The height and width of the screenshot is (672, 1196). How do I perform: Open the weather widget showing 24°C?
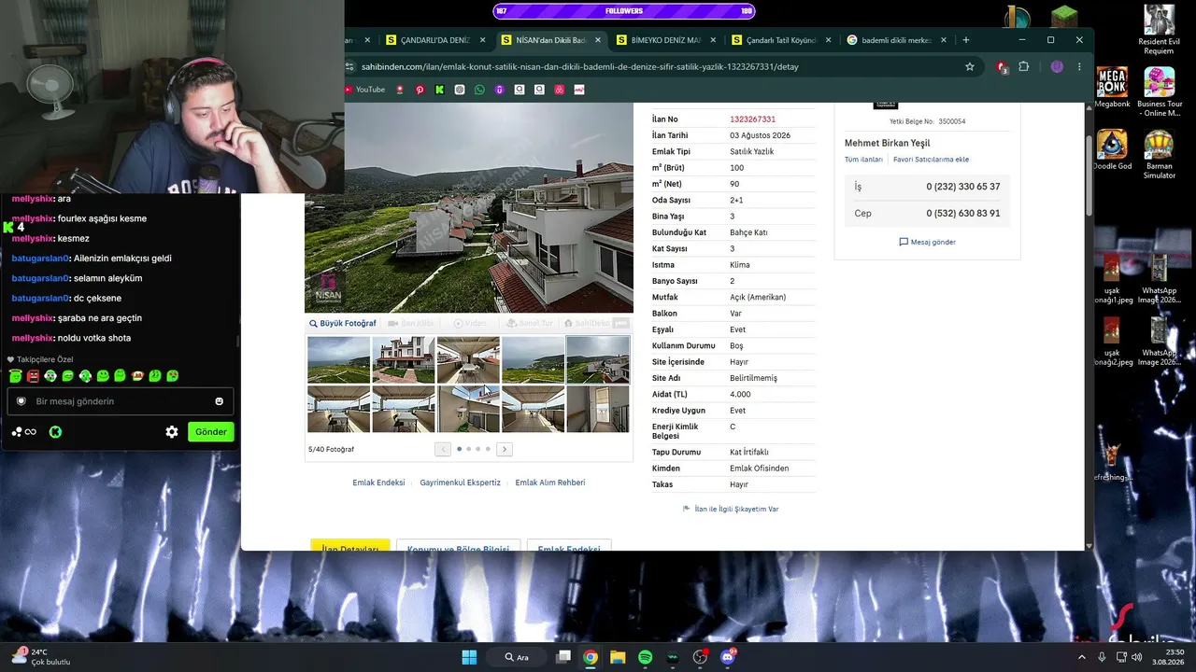pos(40,657)
